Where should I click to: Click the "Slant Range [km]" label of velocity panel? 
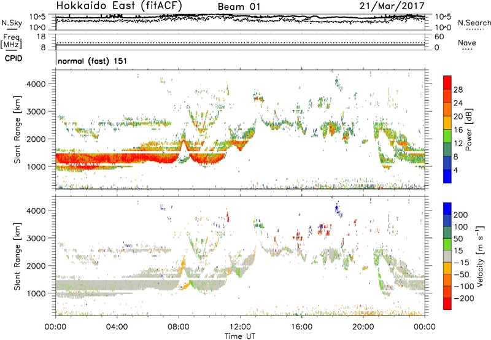click(17, 257)
